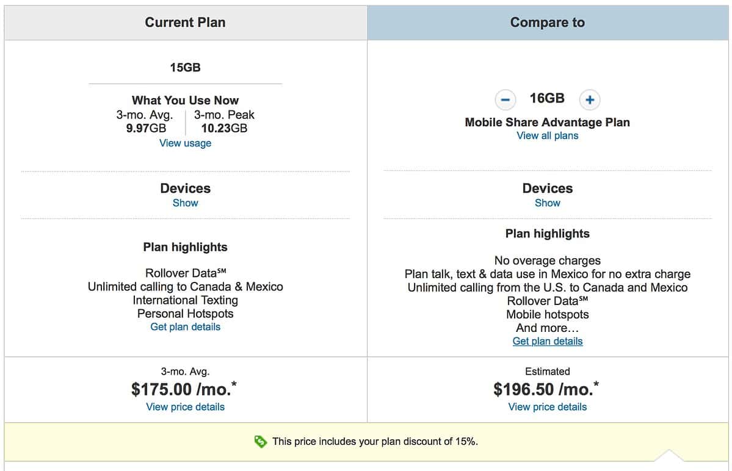Click View all plans
The height and width of the screenshot is (471, 732).
[547, 135]
